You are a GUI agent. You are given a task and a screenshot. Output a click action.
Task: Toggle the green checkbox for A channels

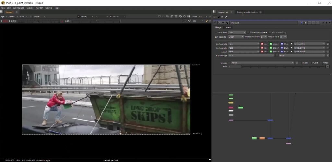(x=271, y=44)
